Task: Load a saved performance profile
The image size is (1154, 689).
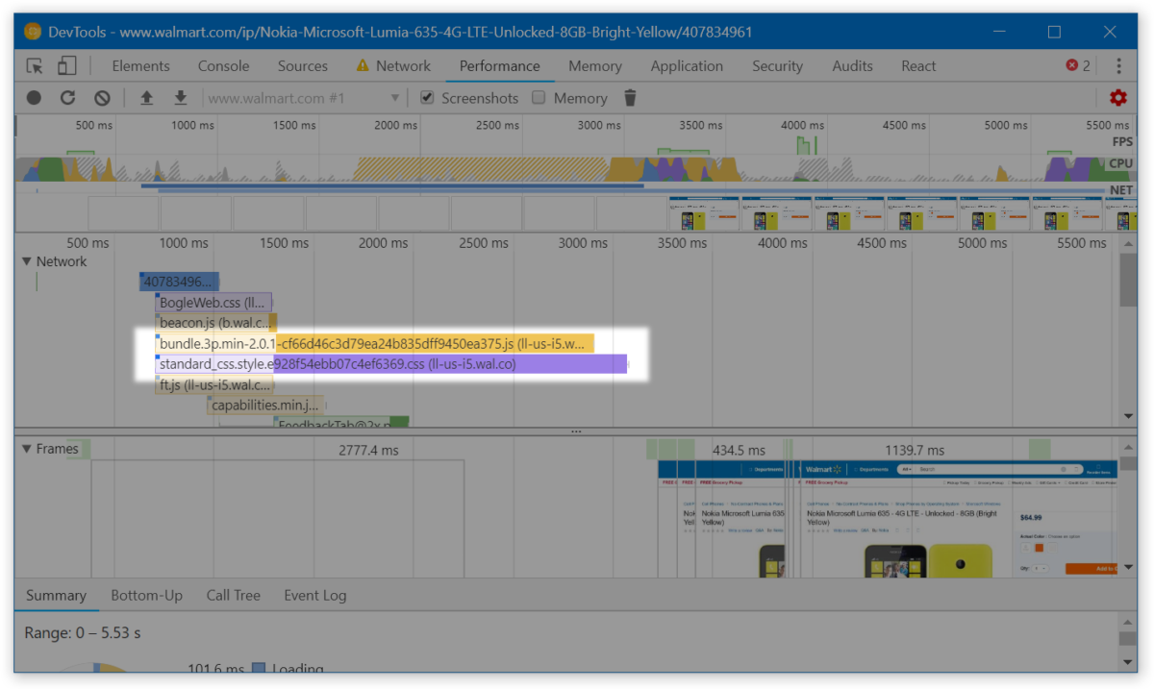Action: point(146,97)
